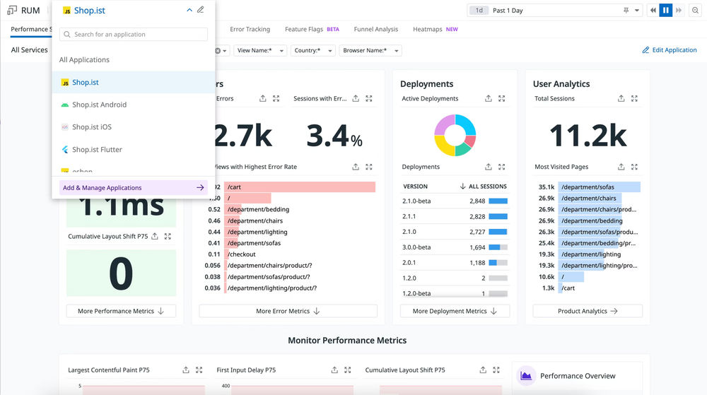Select Shop.ist in the applications list

pos(134,82)
